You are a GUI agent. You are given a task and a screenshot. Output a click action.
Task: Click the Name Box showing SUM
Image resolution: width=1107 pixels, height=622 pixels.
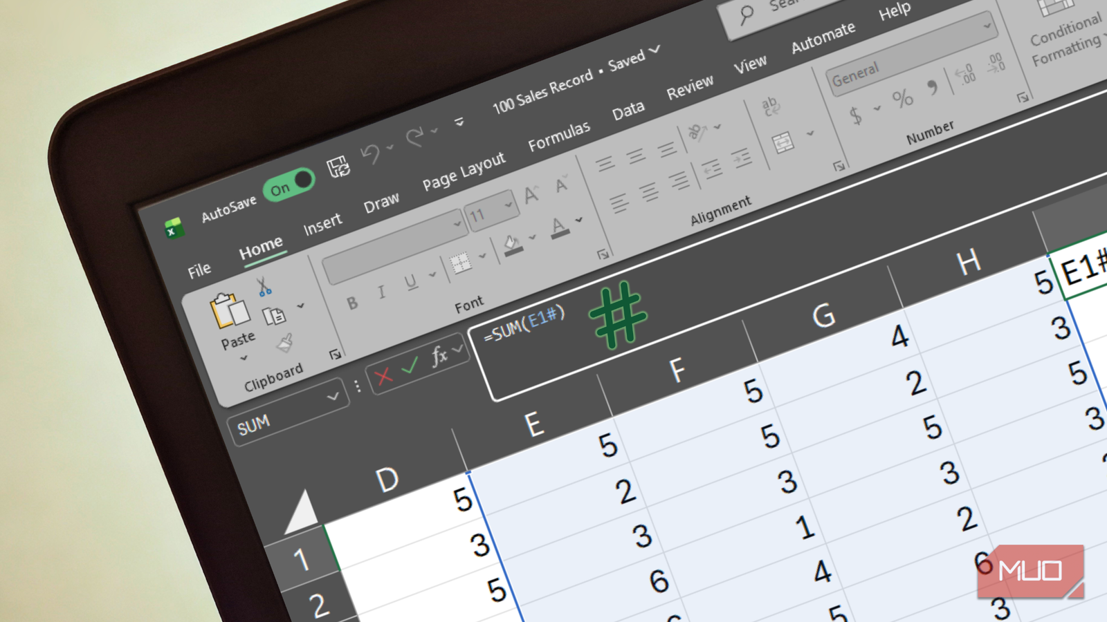(289, 413)
